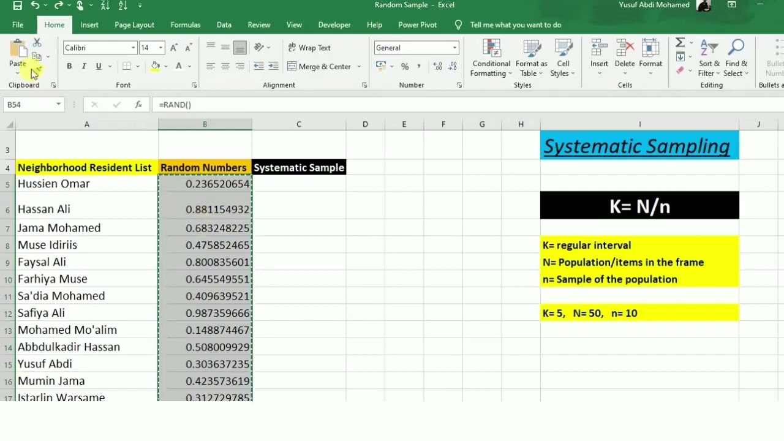This screenshot has height=441, width=784.
Task: Click the Percent Style icon
Action: [405, 66]
